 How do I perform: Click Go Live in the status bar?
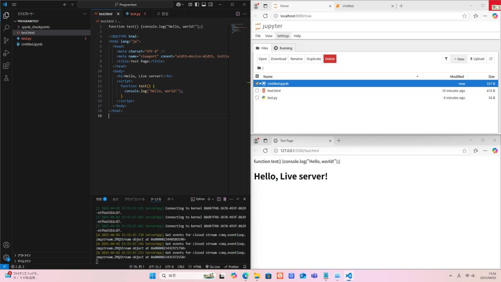[x=213, y=267]
